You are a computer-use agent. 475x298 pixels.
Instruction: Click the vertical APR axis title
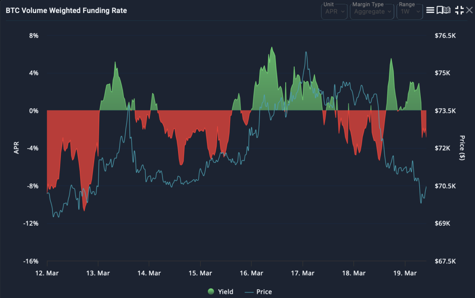17,149
